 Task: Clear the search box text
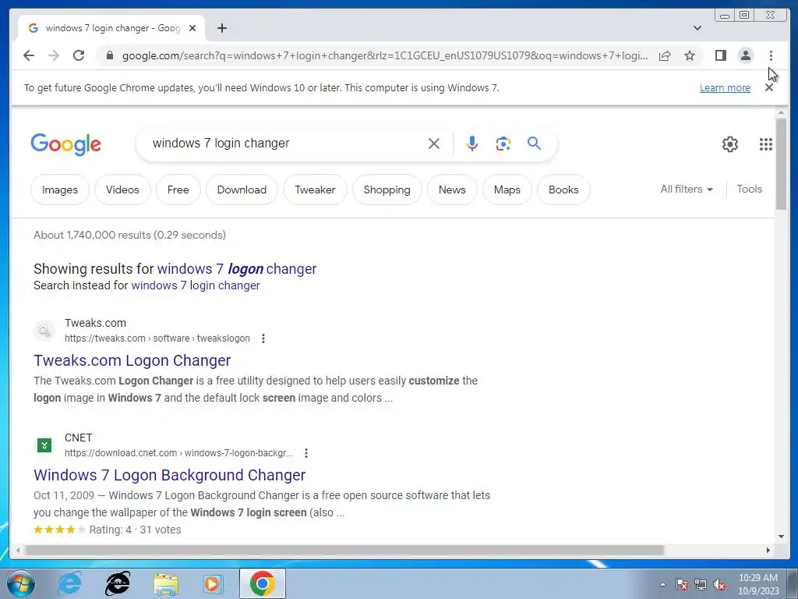point(433,144)
